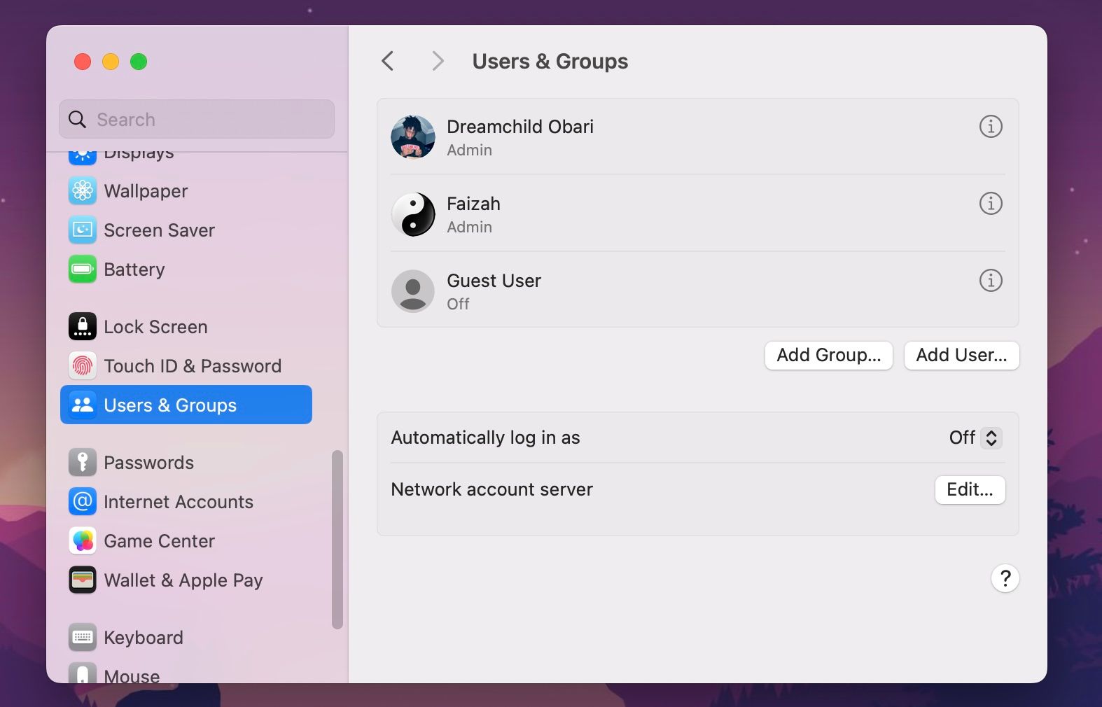The image size is (1102, 707).
Task: View Guest User info settings
Action: 990,281
